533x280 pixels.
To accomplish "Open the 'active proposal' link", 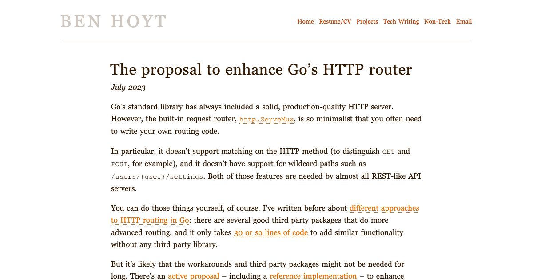I will pos(193,276).
